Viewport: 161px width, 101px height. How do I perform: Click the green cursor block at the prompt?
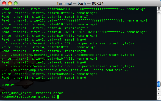[x=58, y=97]
